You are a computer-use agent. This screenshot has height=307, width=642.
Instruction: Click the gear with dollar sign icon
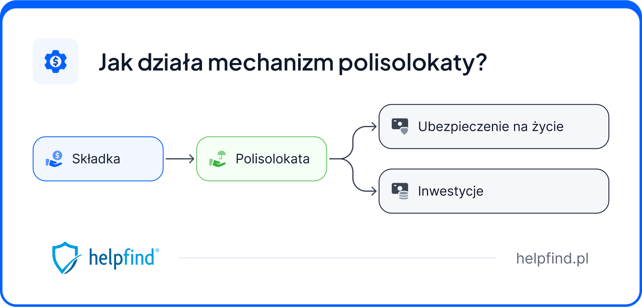pos(56,62)
